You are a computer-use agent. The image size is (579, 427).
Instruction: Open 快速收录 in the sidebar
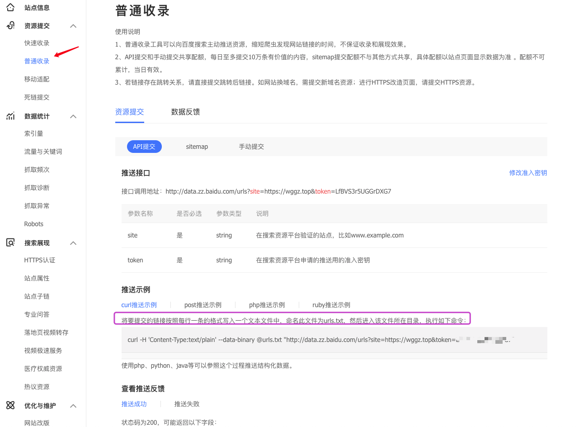click(x=37, y=43)
